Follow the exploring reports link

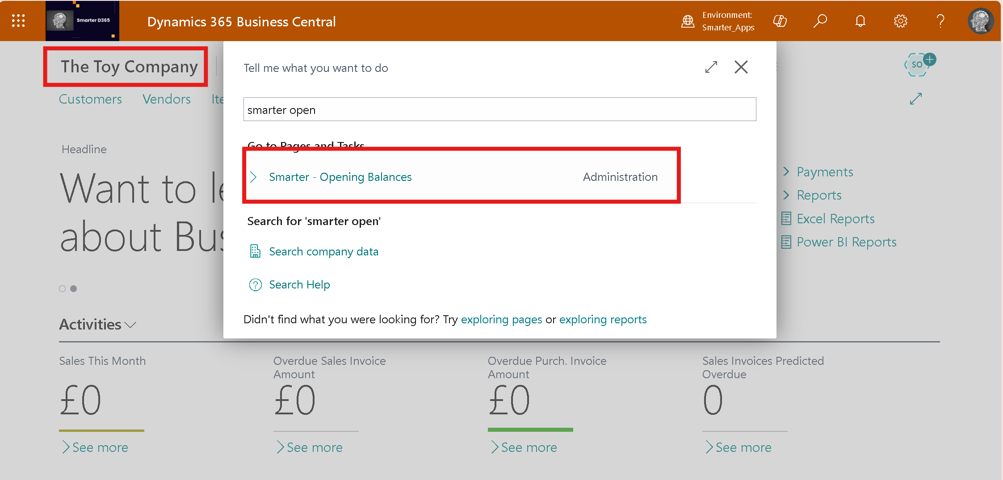point(603,319)
